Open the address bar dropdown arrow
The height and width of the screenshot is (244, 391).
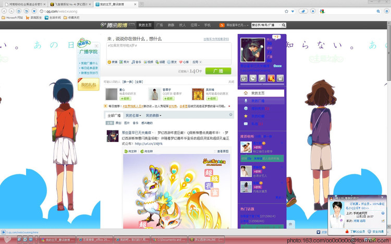point(293,11)
